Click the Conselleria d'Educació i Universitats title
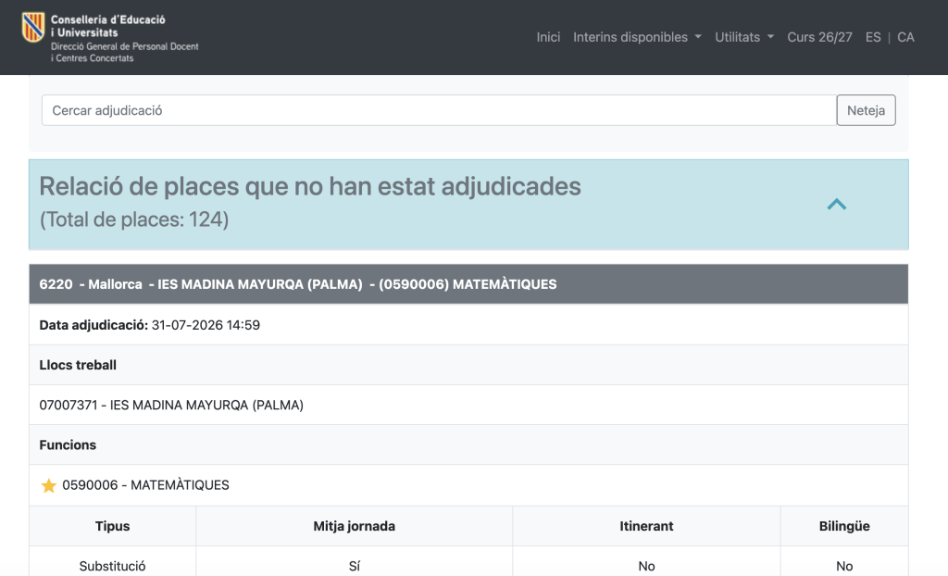Image resolution: width=948 pixels, height=576 pixels. (108, 26)
